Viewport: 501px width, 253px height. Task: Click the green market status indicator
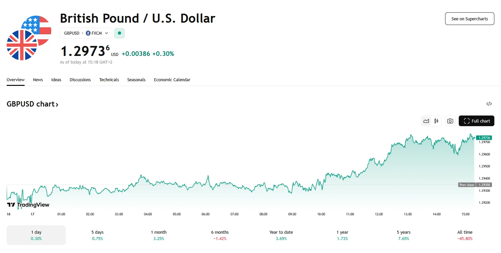(119, 33)
